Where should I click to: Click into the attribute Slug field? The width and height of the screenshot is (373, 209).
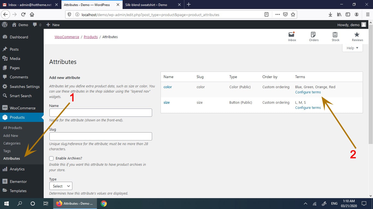pos(100,136)
